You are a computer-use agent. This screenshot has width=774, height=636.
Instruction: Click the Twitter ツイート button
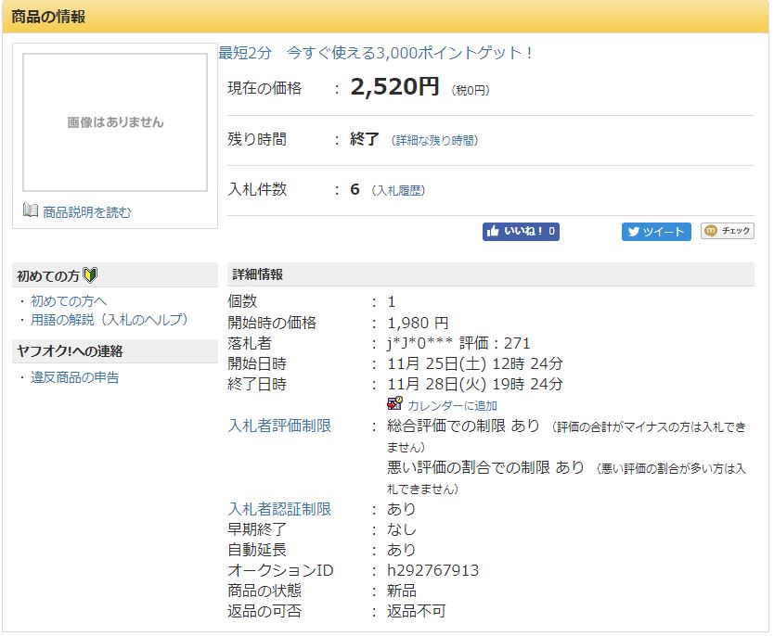click(656, 232)
